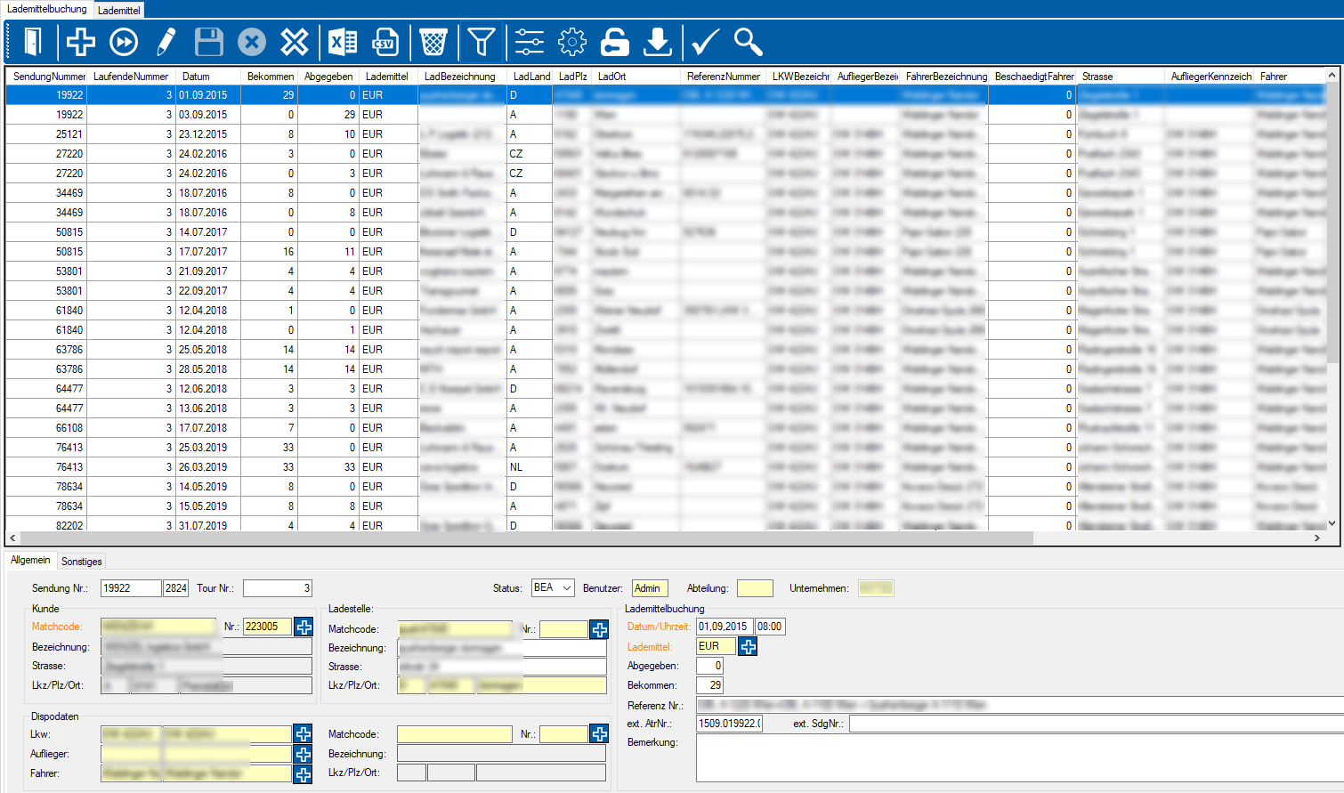
Task: Click the BeschaedigtFahrer column header
Action: (1032, 77)
